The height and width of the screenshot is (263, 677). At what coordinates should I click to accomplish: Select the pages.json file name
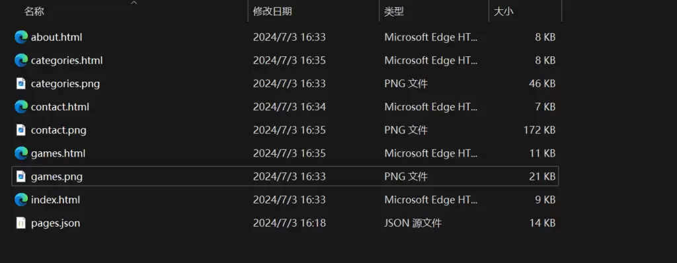[56, 223]
